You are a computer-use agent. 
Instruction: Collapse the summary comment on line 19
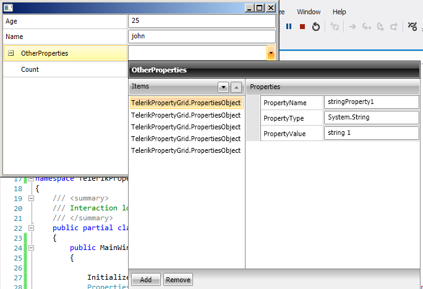pos(31,198)
